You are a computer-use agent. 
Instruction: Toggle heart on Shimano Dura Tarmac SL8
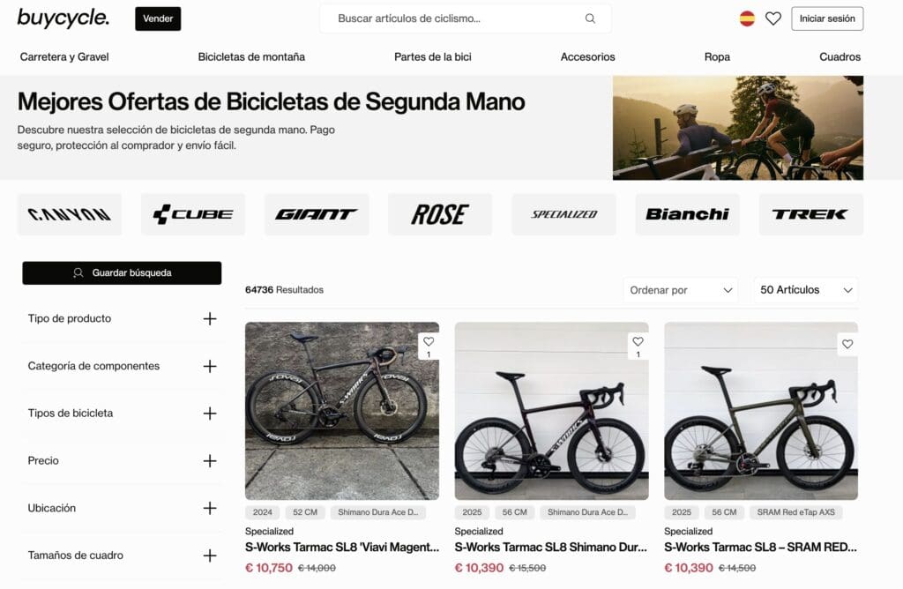pyautogui.click(x=638, y=341)
